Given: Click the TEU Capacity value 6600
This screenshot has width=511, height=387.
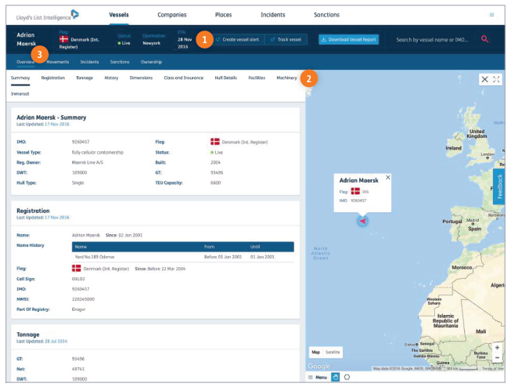Looking at the screenshot, I should tap(215, 183).
